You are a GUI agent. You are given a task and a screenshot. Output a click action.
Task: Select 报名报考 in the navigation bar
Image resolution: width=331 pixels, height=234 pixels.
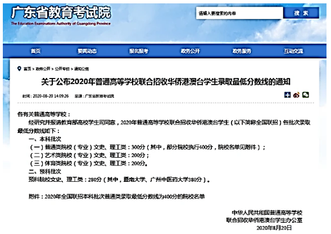pos(139,51)
